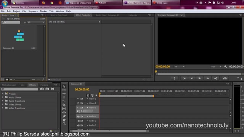The width and height of the screenshot is (244, 137).
Task: Expand the Audio Effects folder
Action: click(x=3, y=97)
